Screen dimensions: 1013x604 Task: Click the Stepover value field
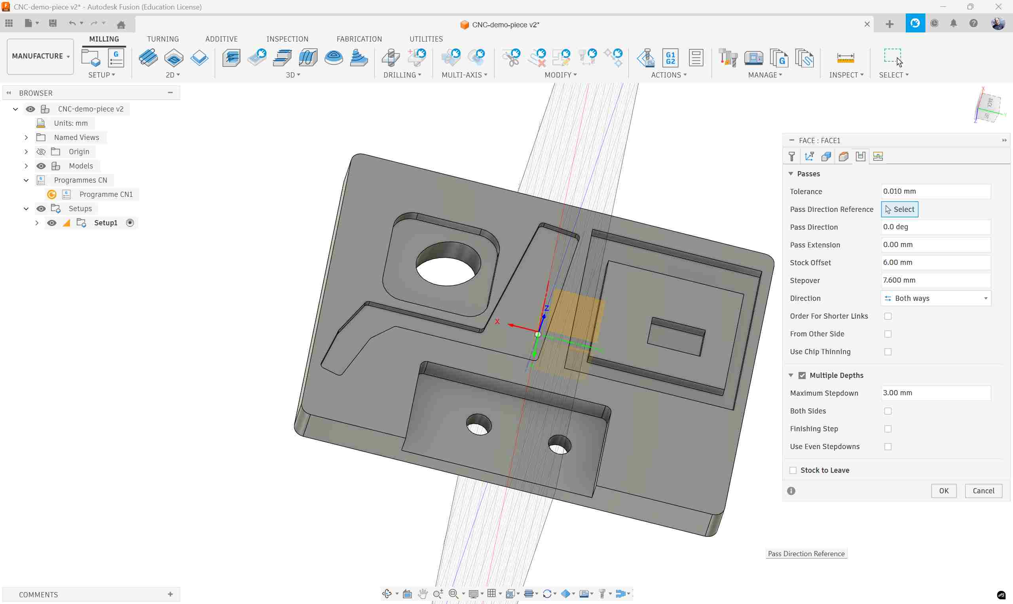935,280
